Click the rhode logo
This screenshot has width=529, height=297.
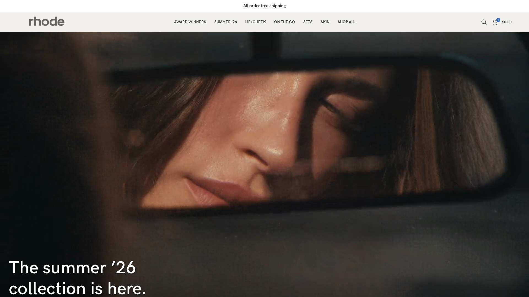click(x=47, y=21)
